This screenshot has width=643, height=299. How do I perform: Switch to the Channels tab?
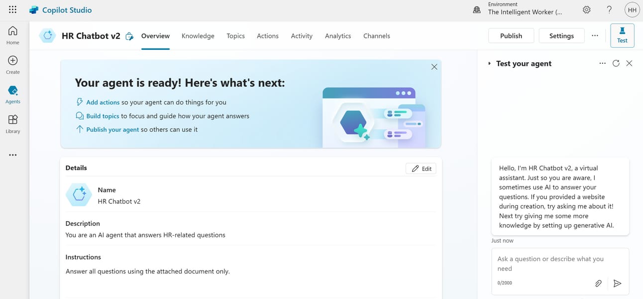(x=377, y=36)
